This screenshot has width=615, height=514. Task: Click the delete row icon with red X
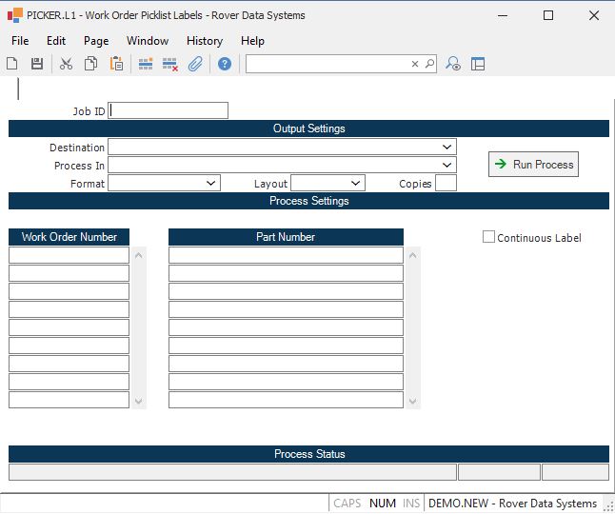(170, 64)
